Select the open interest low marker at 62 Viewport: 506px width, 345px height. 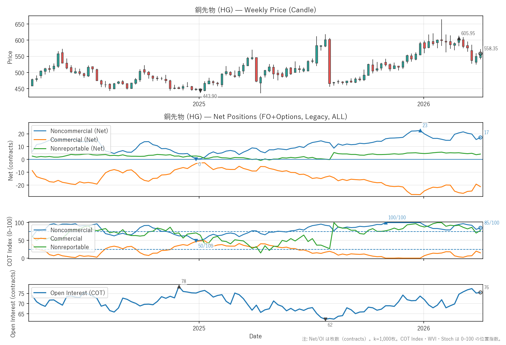[x=325, y=319]
